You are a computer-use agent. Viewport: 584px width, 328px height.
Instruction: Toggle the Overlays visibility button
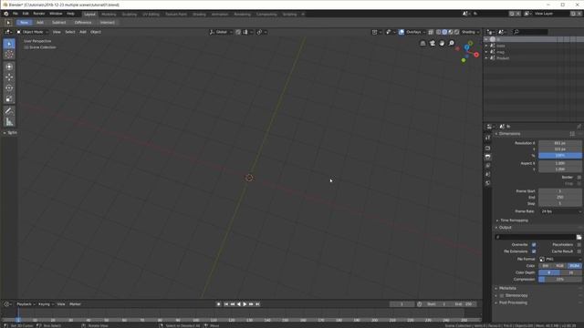401,32
